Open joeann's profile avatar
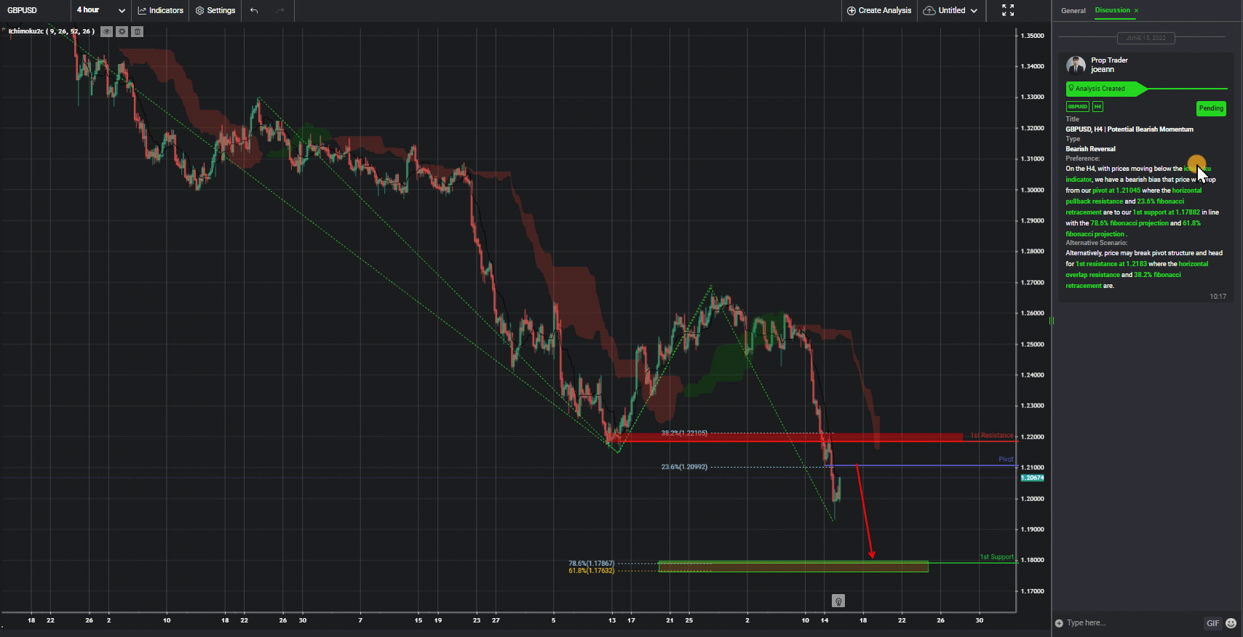The width and height of the screenshot is (1243, 637). click(x=1076, y=65)
